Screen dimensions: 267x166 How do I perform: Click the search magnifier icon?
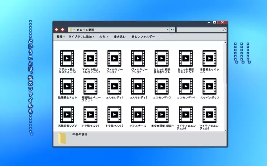[x=224, y=30]
